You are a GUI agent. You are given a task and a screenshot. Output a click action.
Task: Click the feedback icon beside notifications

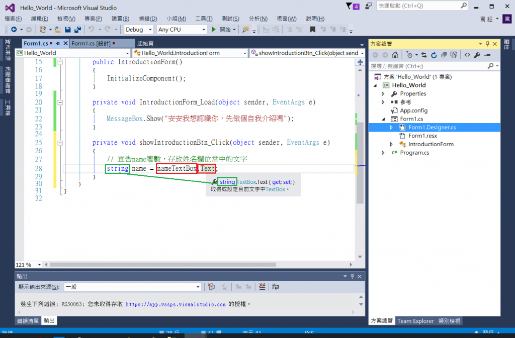tap(369, 6)
